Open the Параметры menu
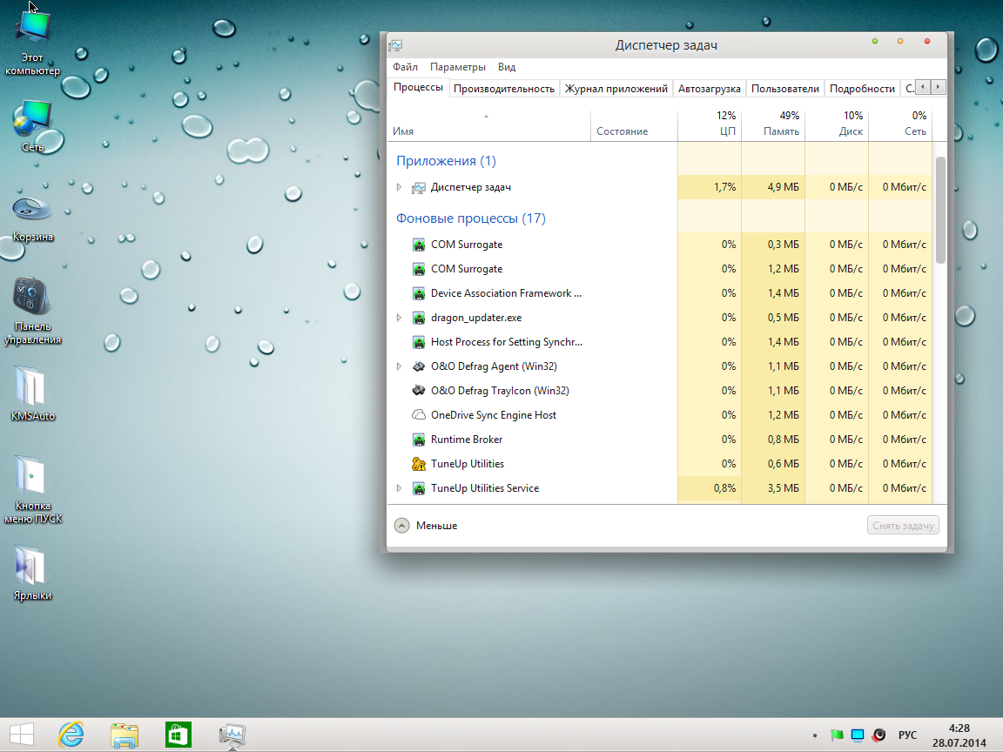The image size is (1003, 752). 457,67
